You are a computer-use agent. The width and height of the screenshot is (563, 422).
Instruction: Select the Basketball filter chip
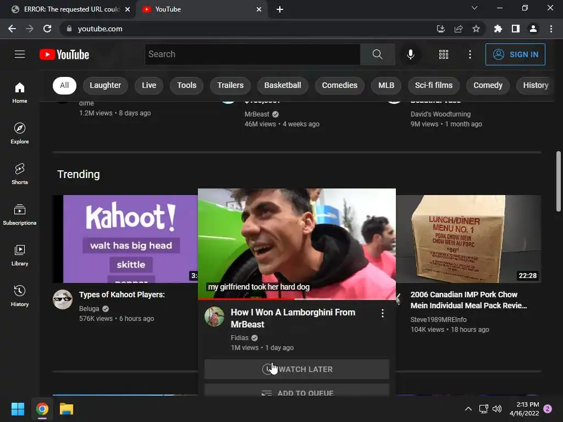click(x=283, y=85)
